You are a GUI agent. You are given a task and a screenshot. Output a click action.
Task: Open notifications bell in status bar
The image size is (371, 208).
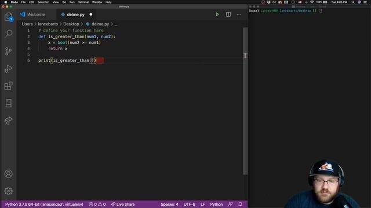[x=240, y=204]
